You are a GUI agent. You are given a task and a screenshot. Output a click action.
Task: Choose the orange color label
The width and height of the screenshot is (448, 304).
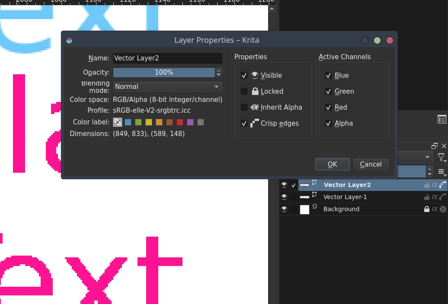coord(159,122)
